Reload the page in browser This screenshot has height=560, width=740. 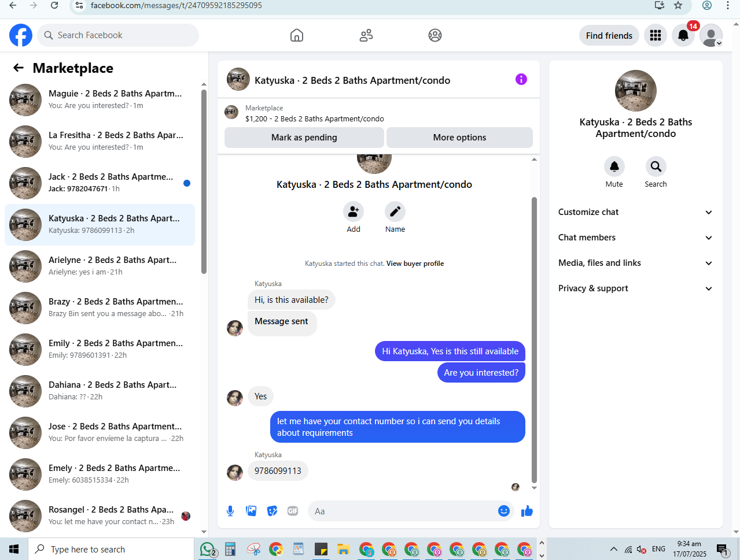54,5
